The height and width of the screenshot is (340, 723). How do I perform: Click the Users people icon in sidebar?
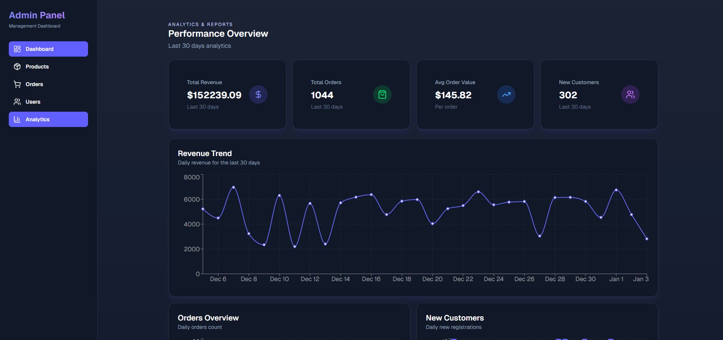[x=17, y=102]
